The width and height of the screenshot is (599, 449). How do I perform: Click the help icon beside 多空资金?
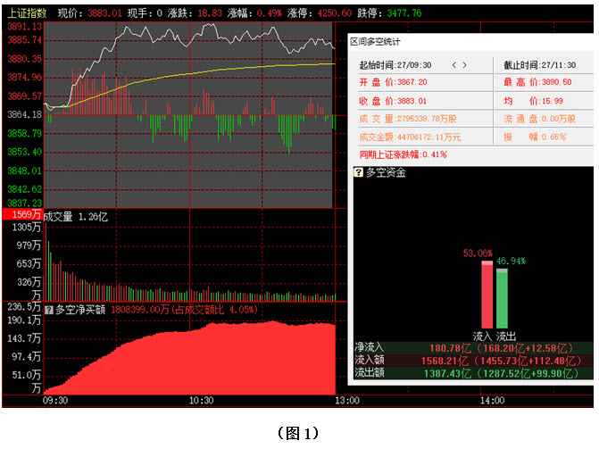point(359,172)
